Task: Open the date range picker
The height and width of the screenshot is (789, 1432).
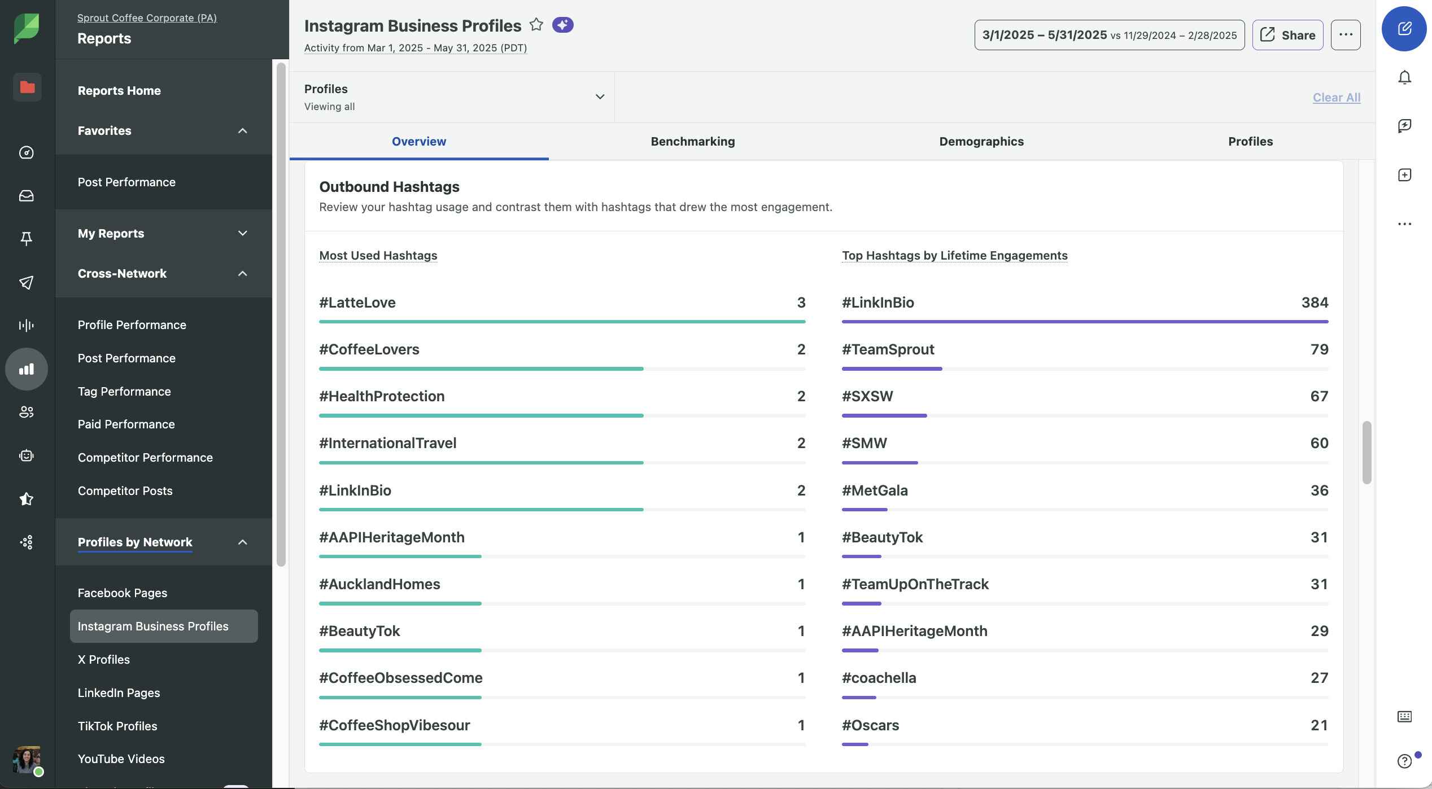Action: pos(1110,35)
